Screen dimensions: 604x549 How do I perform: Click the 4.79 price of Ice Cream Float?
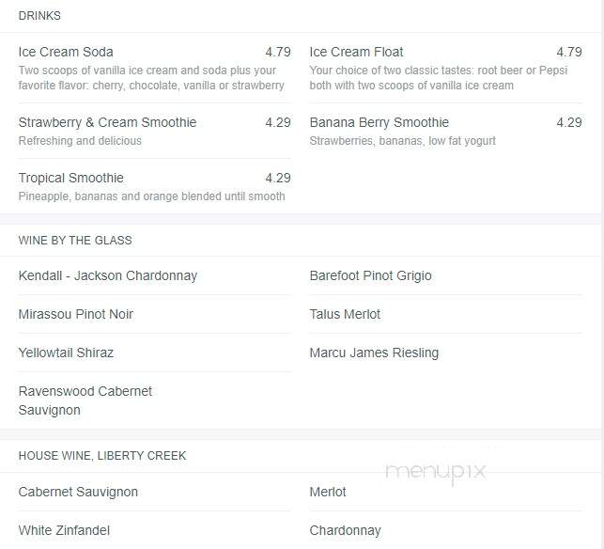coord(569,52)
